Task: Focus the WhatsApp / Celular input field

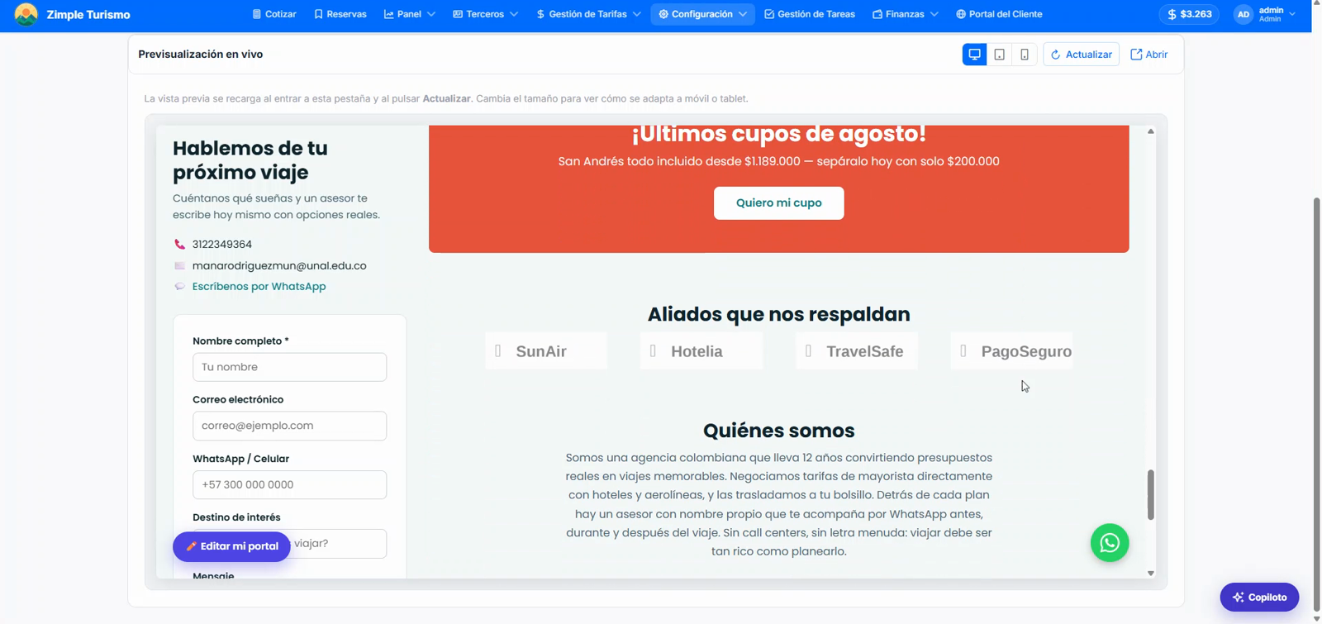Action: tap(289, 484)
